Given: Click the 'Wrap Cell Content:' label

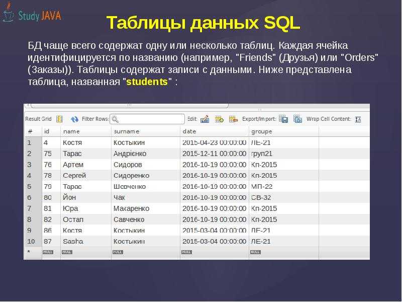Looking at the screenshot, I should [329, 119].
